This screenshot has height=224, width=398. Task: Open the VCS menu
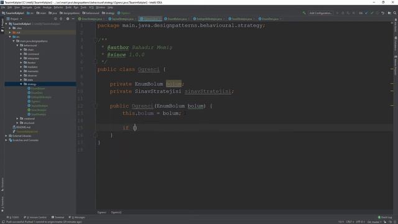tap(91, 7)
